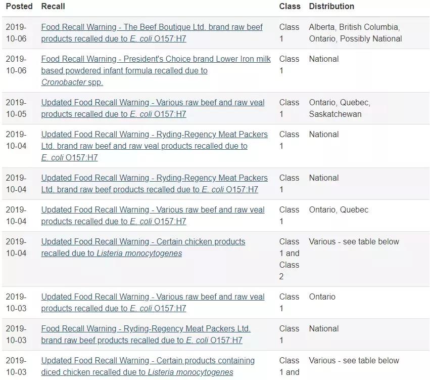Click the 2019-10-05 posted date cell
Viewport: 430px width, 380px height.
click(16, 108)
